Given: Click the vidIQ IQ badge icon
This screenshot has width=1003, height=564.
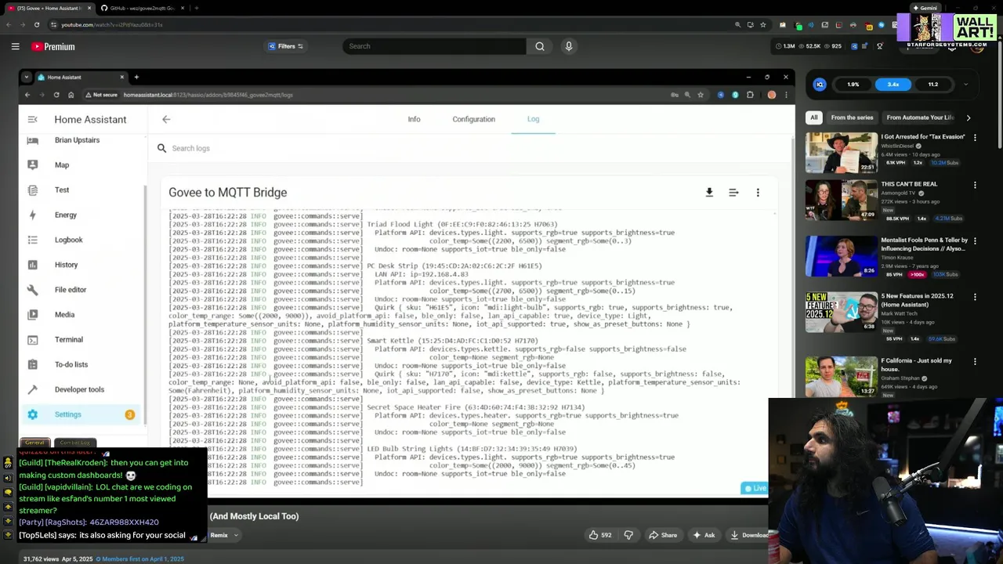Looking at the screenshot, I should [x=820, y=85].
